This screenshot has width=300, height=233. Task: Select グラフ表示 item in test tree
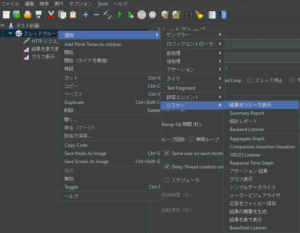click(43, 57)
